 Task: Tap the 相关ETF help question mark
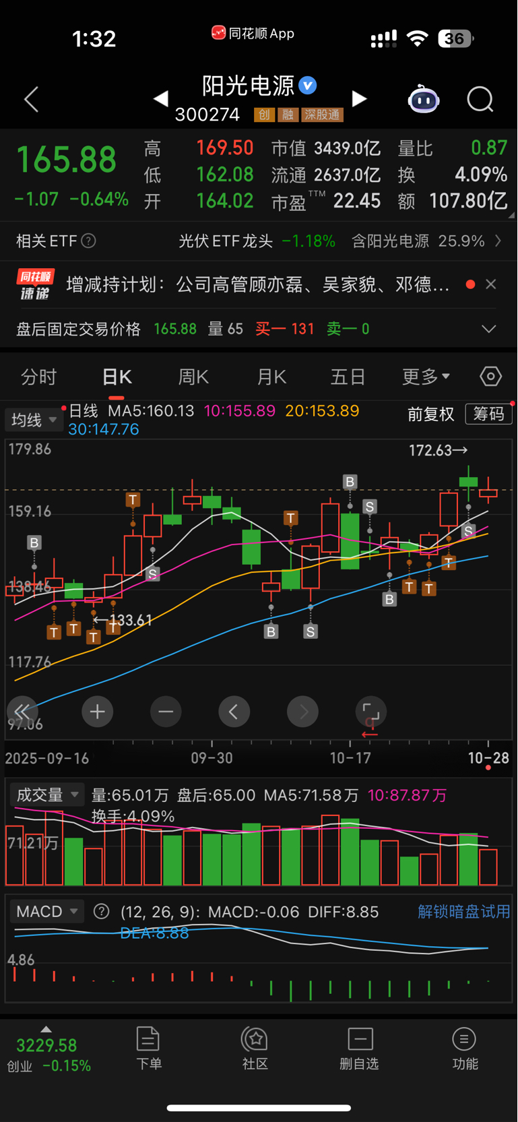(x=88, y=241)
